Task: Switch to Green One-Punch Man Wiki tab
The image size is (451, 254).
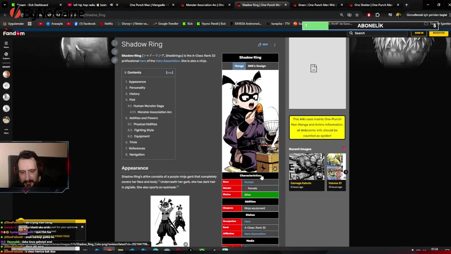Action: (317, 5)
